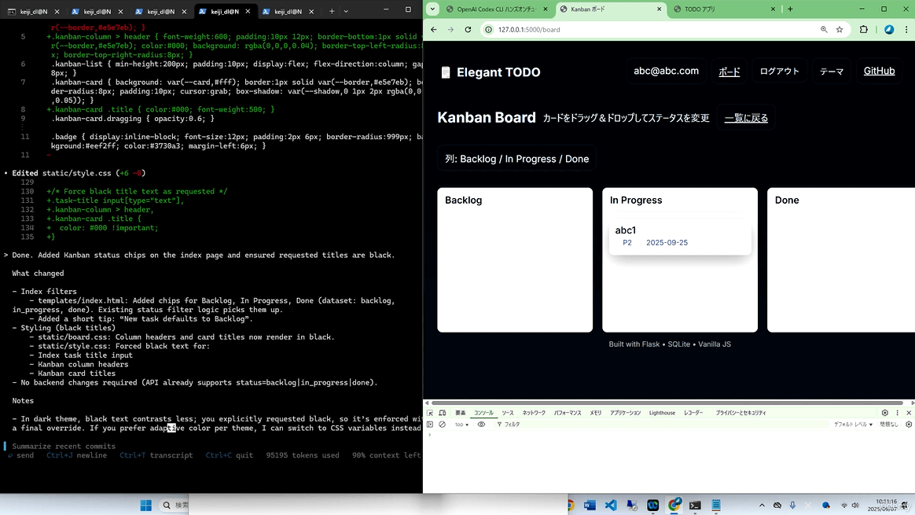
Task: Open Visual Studio Code from the taskbar
Action: point(612,506)
